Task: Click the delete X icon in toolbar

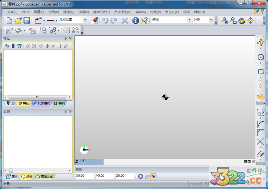Action: pos(125,21)
